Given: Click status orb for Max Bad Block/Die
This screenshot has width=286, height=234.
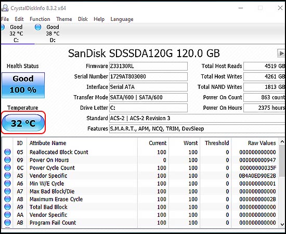Looking at the screenshot, I should coord(7,191).
